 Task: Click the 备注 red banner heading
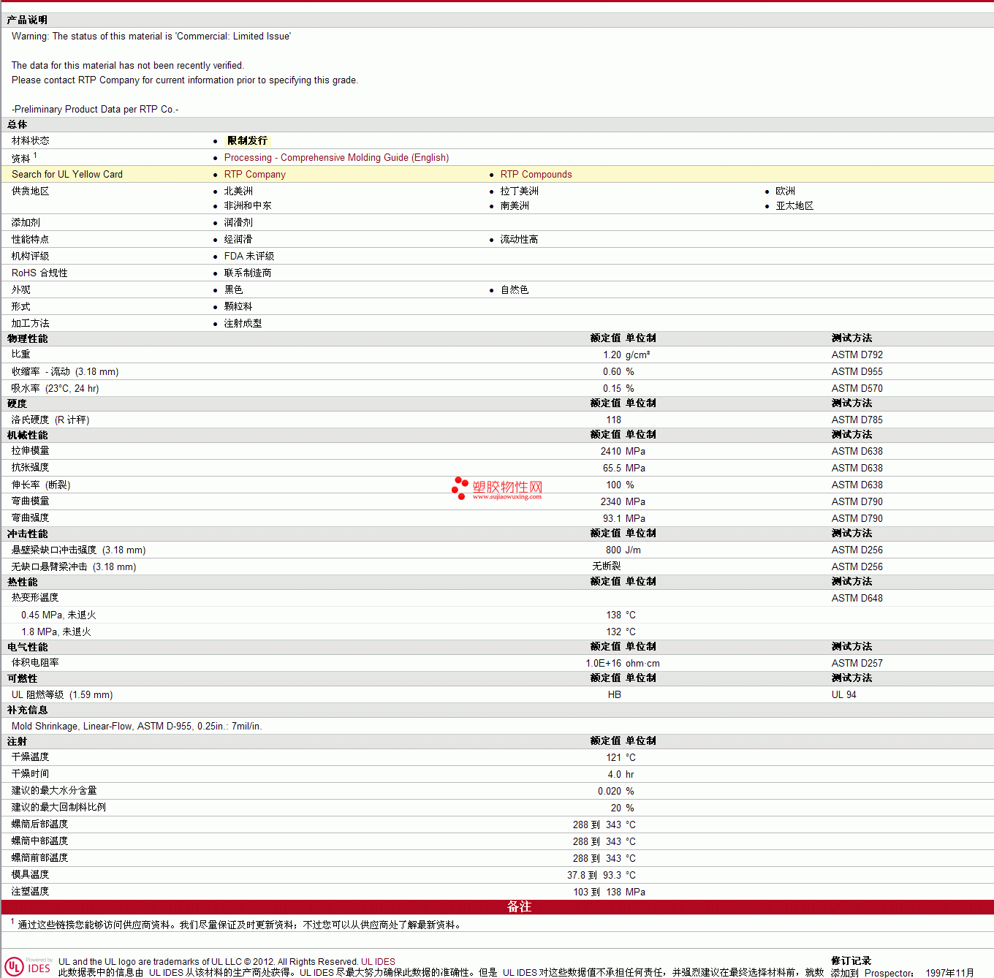click(519, 907)
